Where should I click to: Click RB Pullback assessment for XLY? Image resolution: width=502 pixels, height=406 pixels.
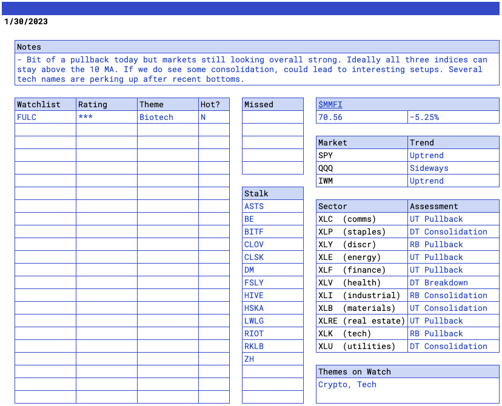[x=453, y=244]
